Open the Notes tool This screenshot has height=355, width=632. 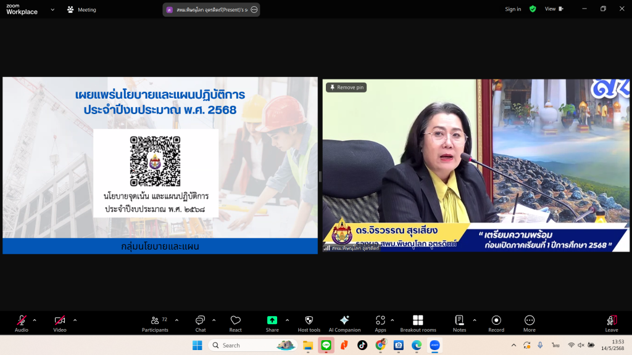tap(459, 323)
